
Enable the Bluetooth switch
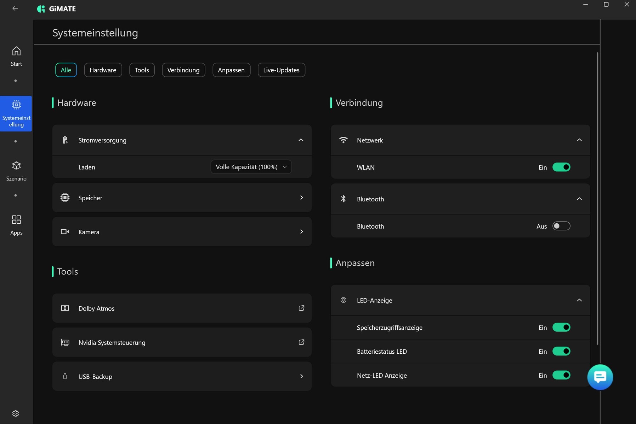coord(561,226)
